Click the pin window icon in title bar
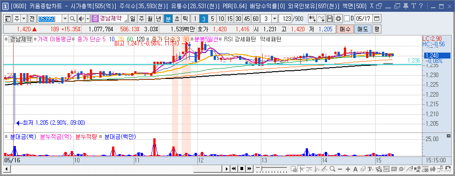455x176 pixels. (x=406, y=6)
